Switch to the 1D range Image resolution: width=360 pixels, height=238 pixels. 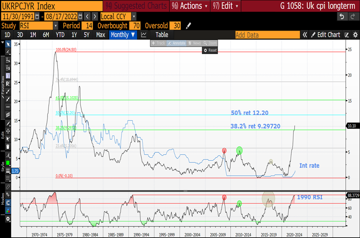[x=8, y=35]
